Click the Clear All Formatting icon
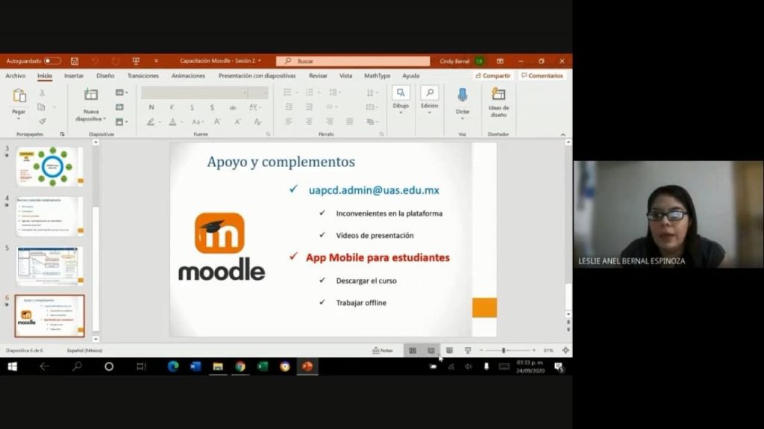Image resolution: width=764 pixels, height=429 pixels. click(x=257, y=122)
